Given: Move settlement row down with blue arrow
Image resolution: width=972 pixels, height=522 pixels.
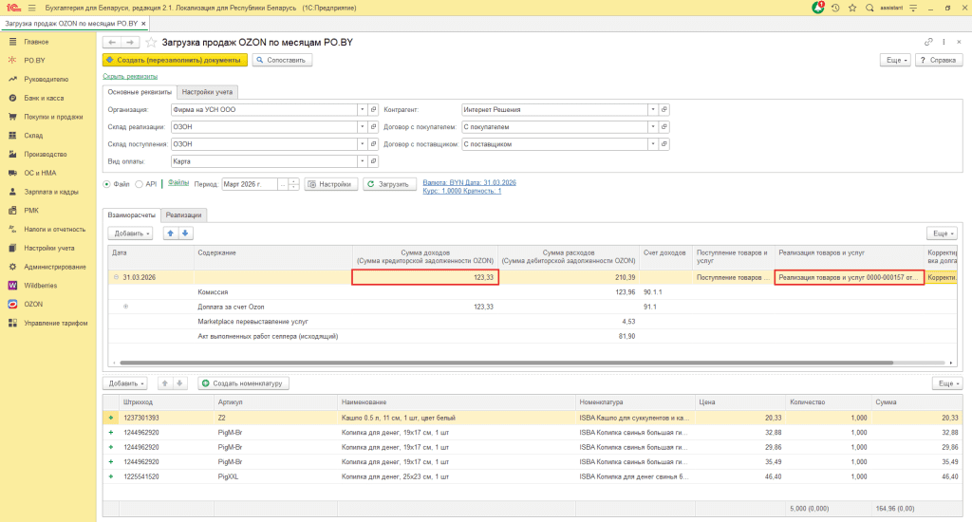Looking at the screenshot, I should [185, 233].
